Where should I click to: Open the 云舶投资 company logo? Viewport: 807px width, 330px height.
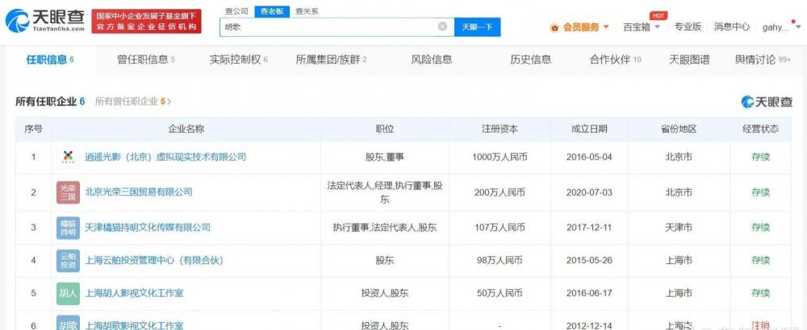point(68,261)
